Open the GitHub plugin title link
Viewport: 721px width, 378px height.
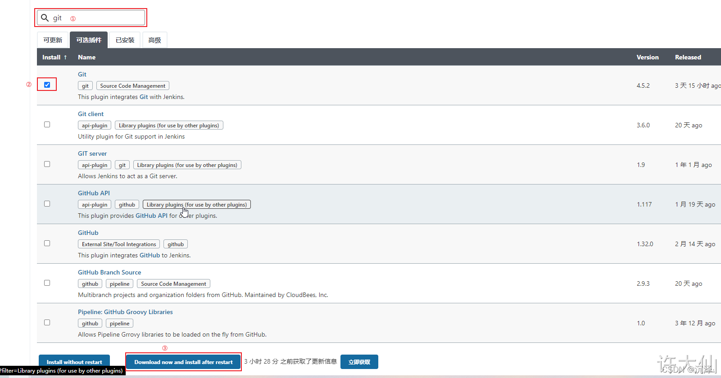(88, 233)
